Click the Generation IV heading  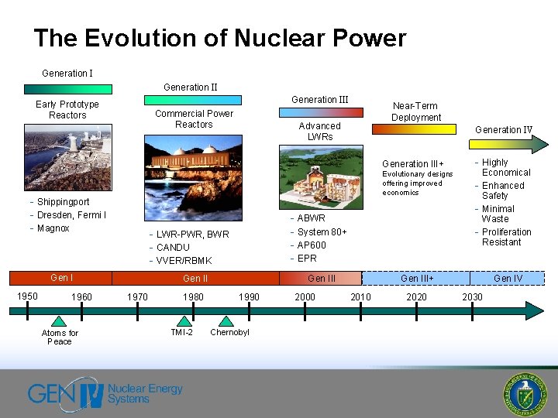(x=504, y=130)
